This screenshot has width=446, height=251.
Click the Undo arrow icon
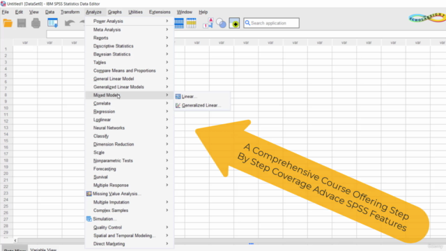pyautogui.click(x=70, y=23)
